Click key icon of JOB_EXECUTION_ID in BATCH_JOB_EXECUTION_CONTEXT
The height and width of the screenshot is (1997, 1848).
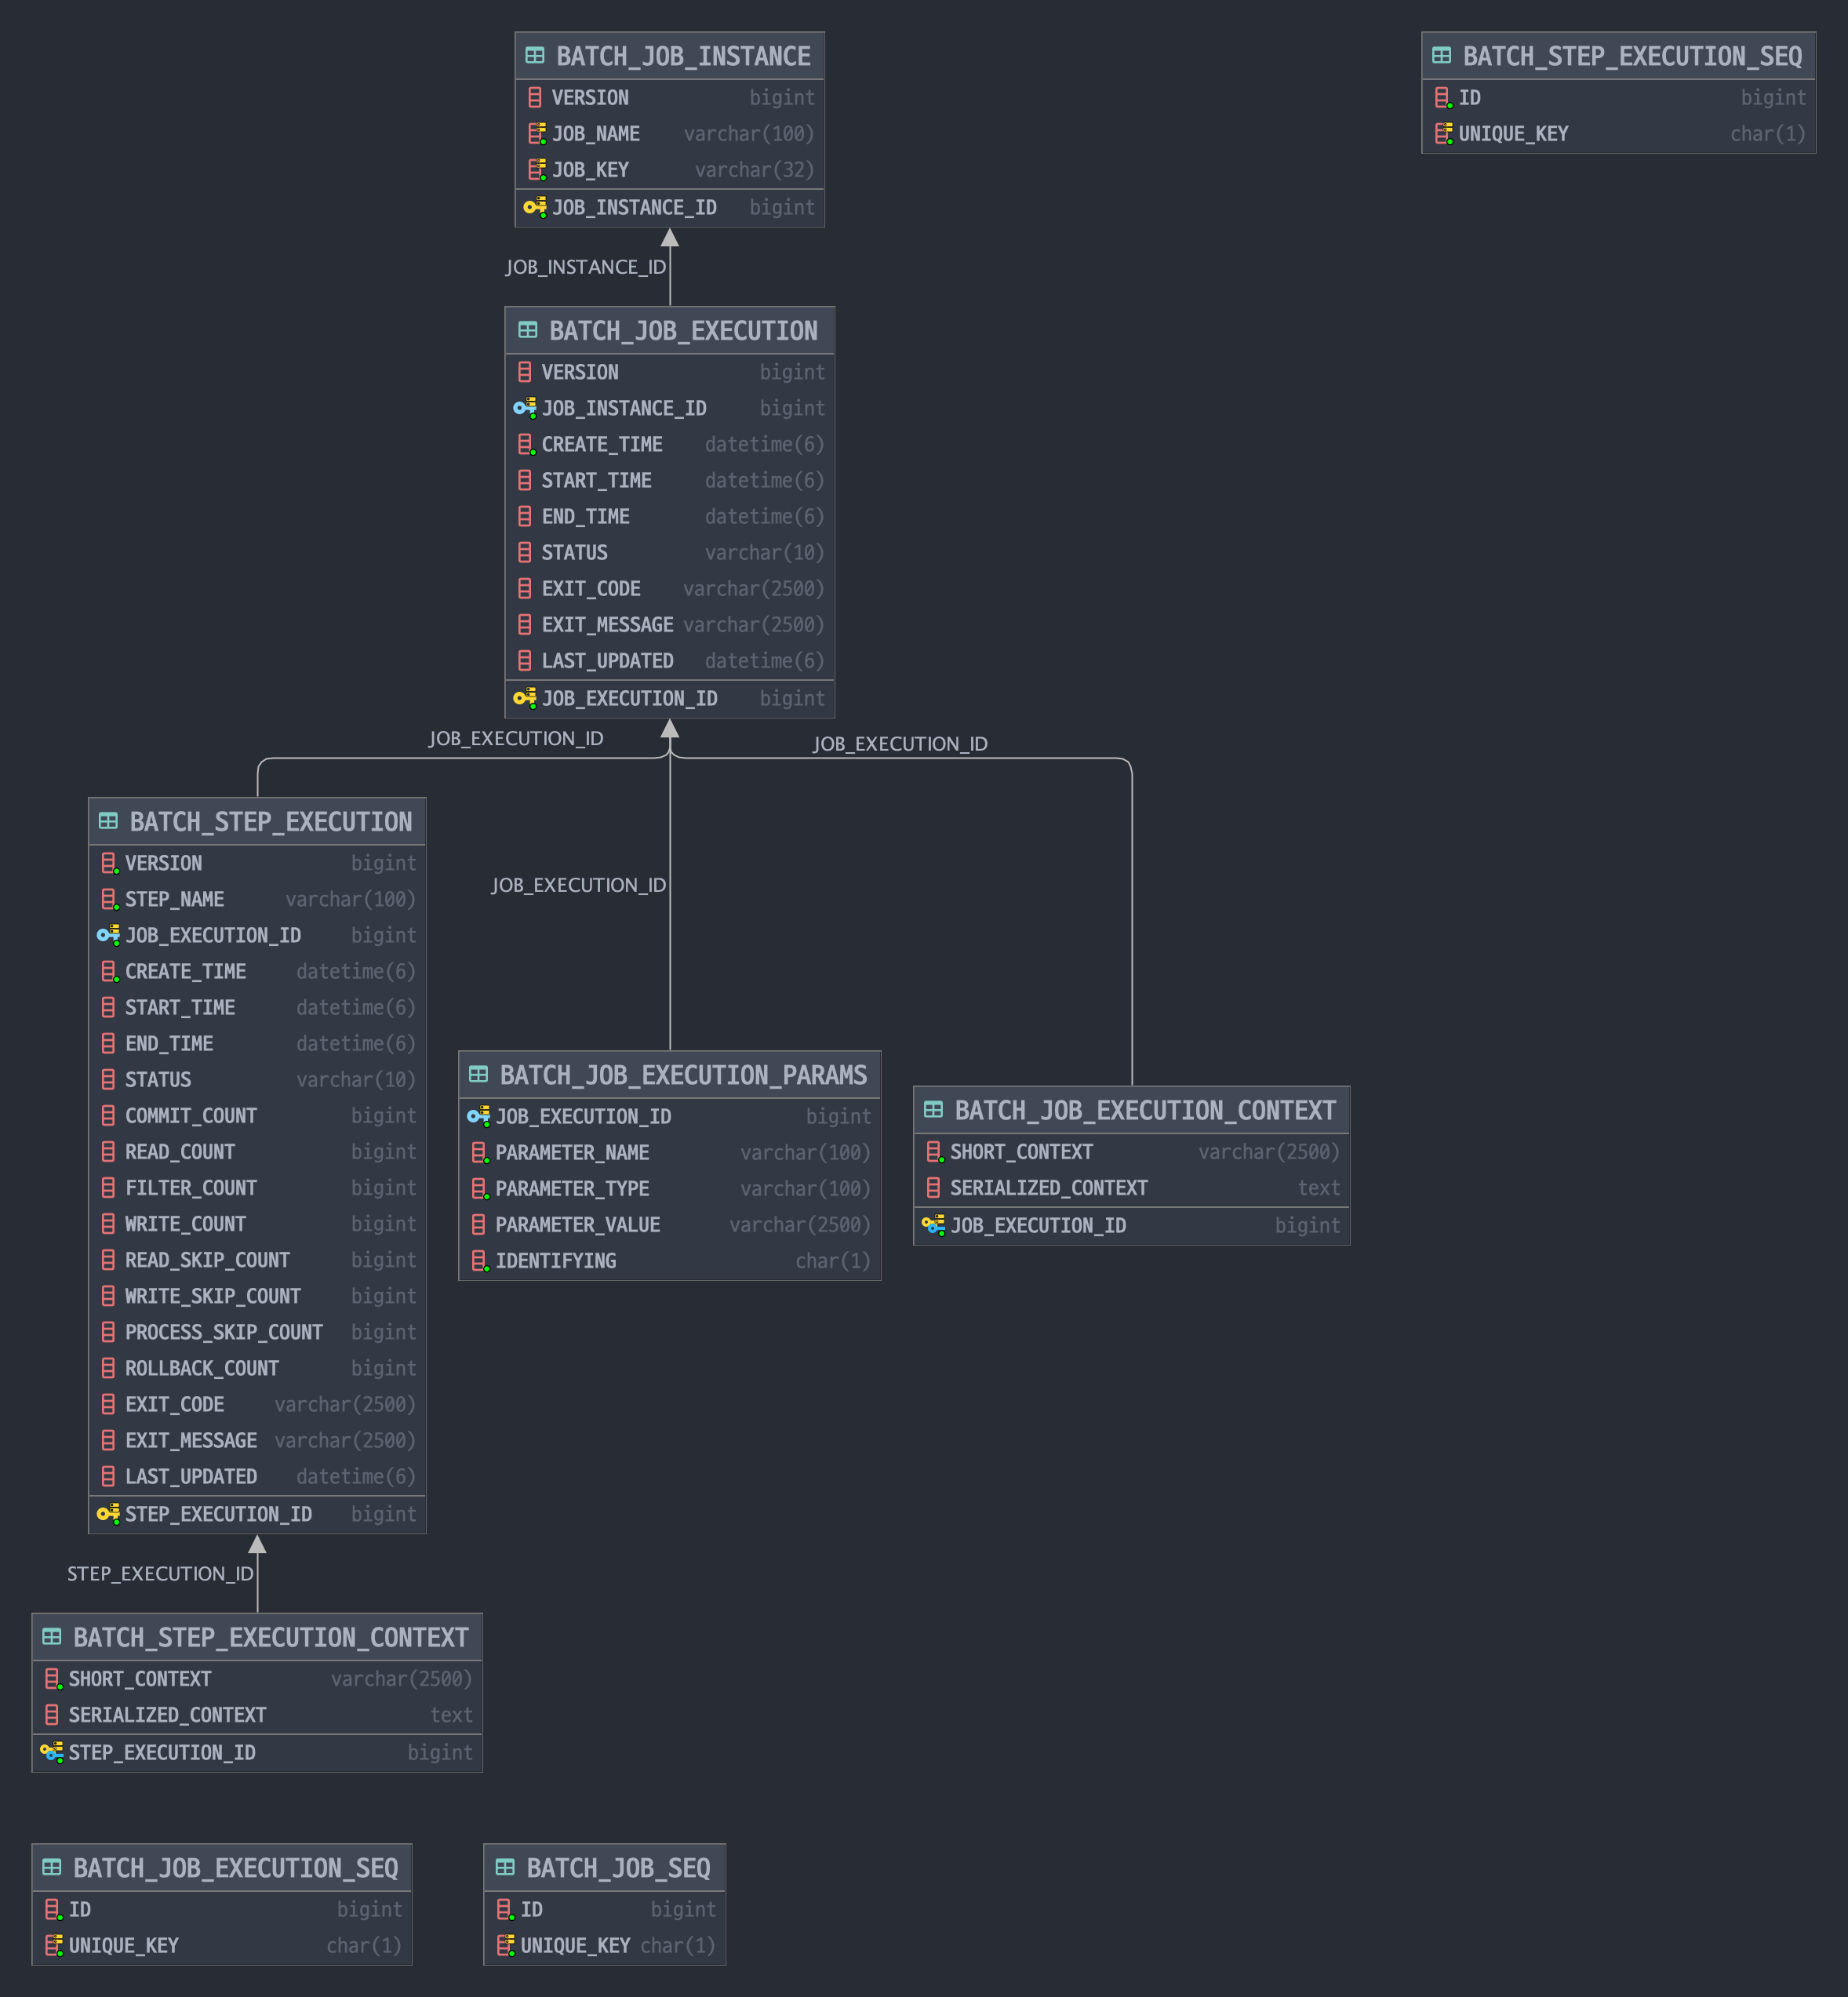[932, 1225]
